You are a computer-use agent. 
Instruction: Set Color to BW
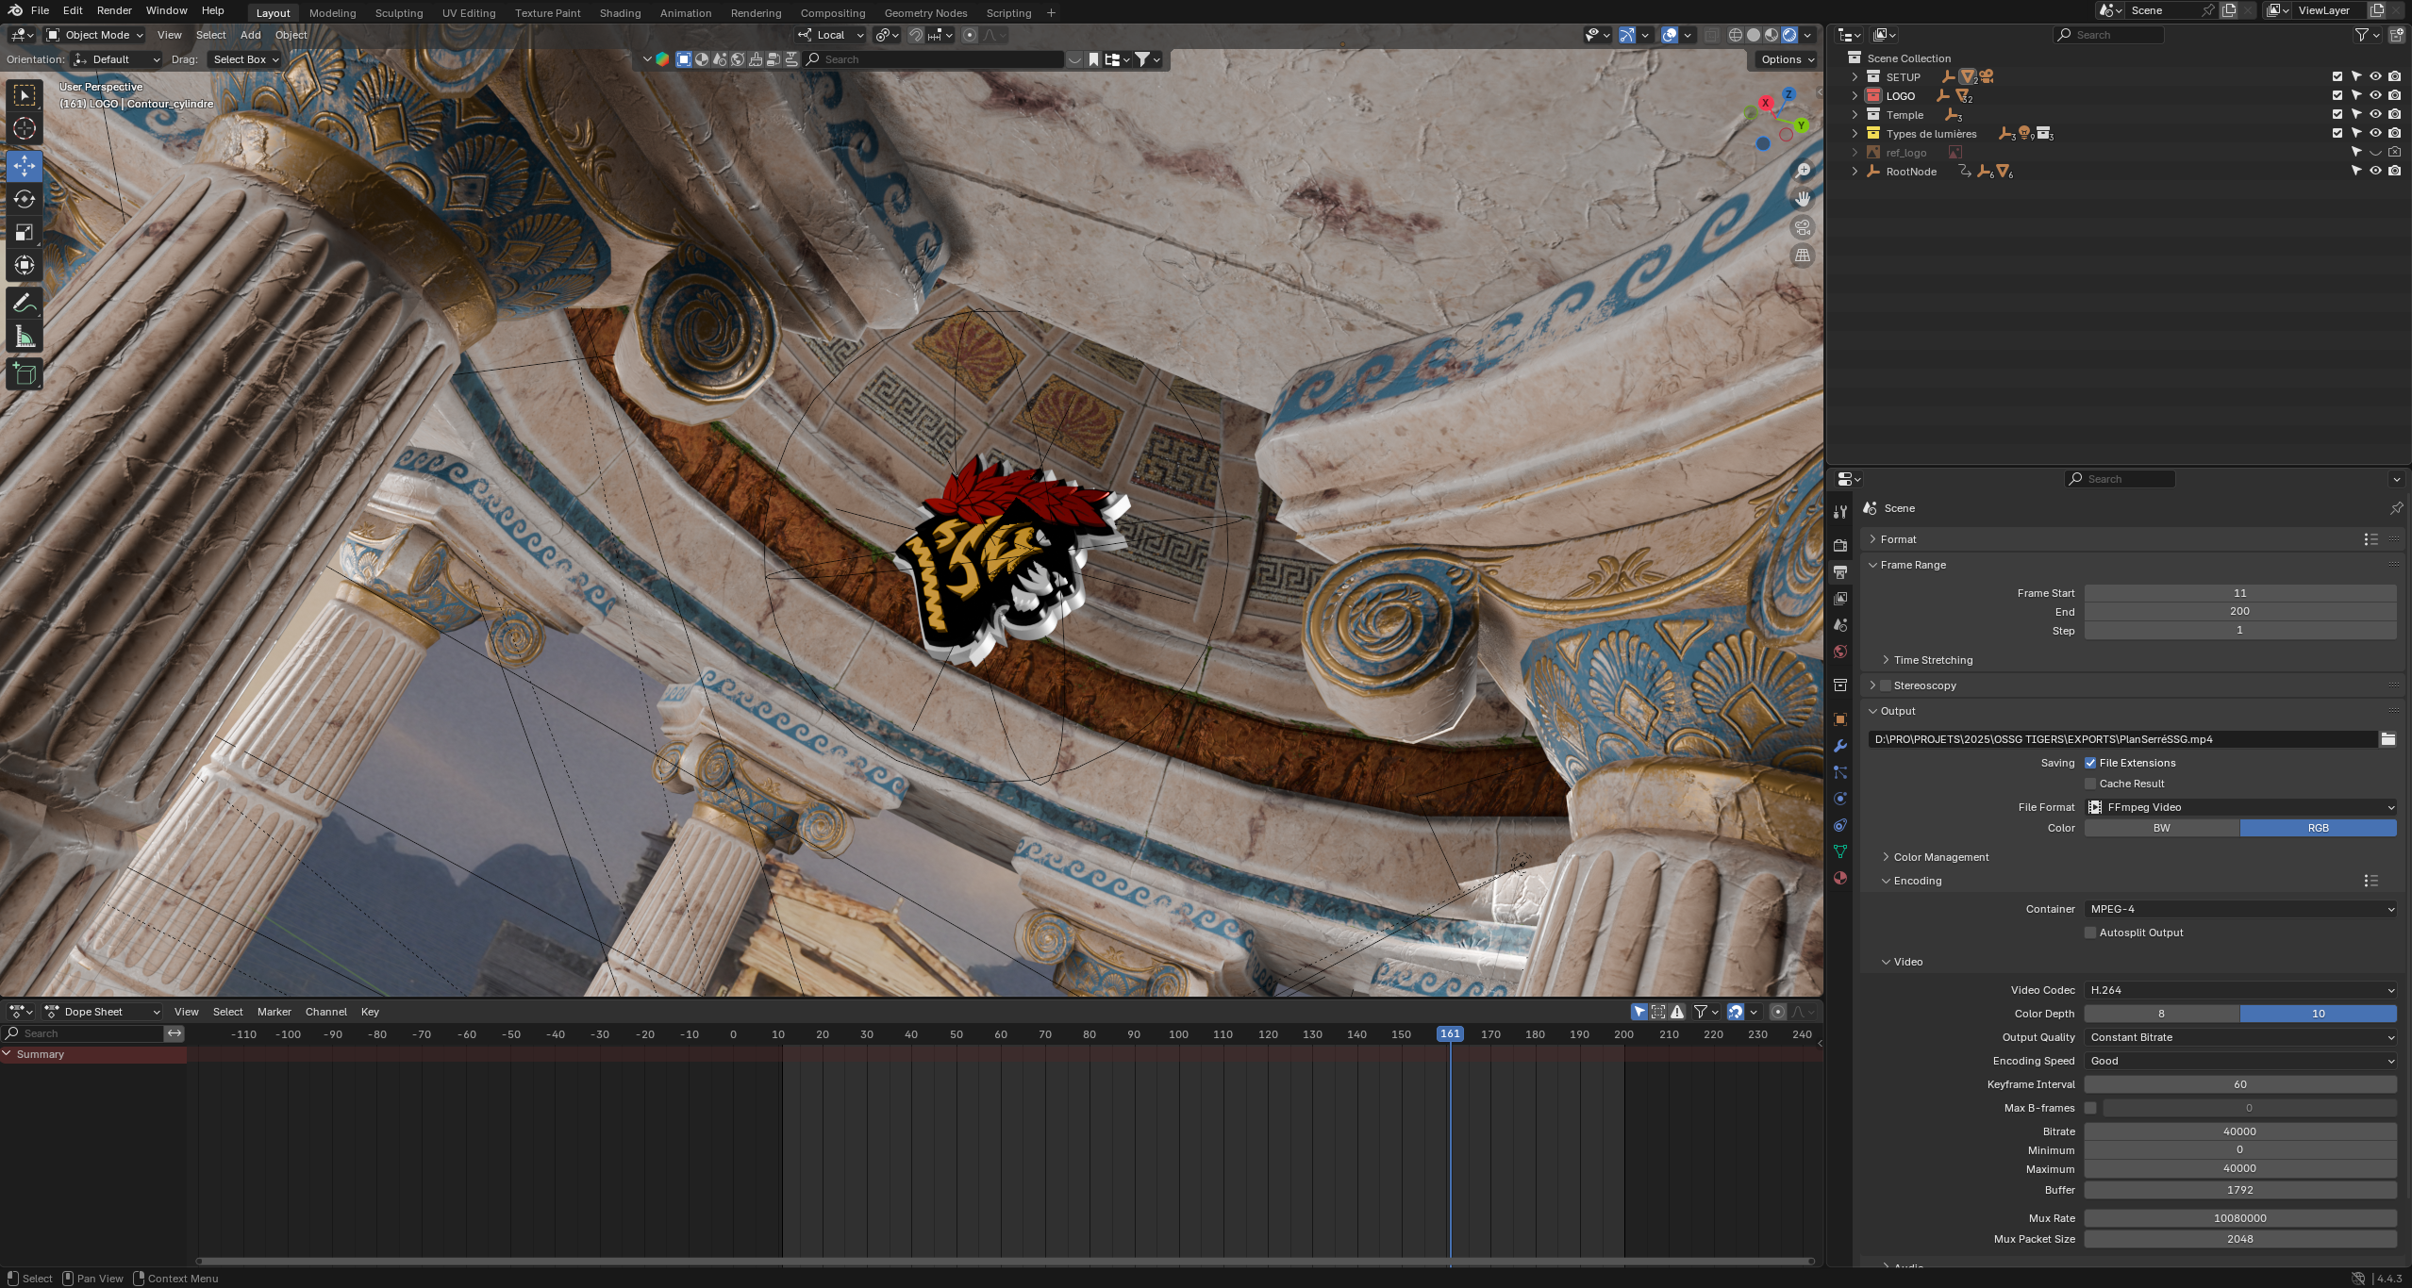click(2161, 828)
